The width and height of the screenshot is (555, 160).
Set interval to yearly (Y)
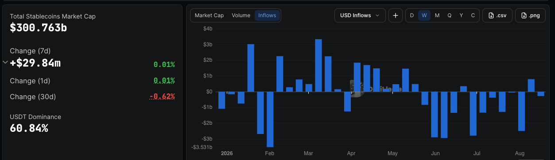coord(462,15)
